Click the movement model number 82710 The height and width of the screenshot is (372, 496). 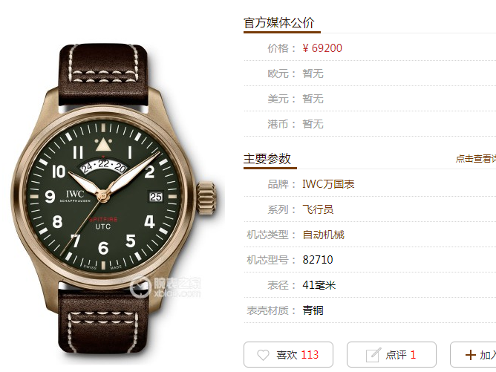tap(318, 260)
